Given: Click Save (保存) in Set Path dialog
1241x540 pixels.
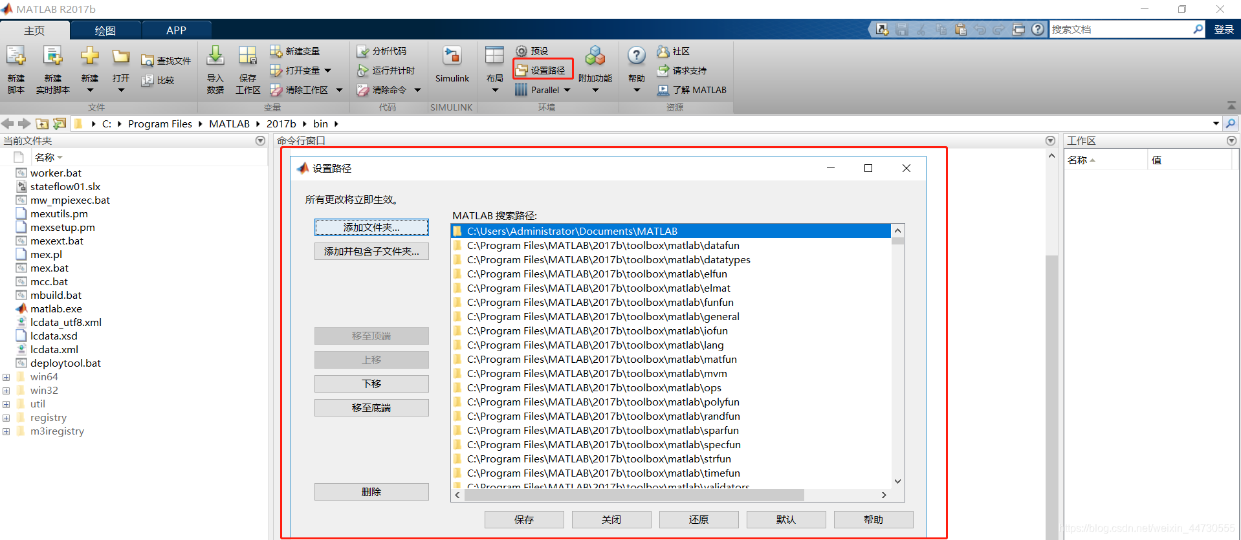Looking at the screenshot, I should [524, 519].
